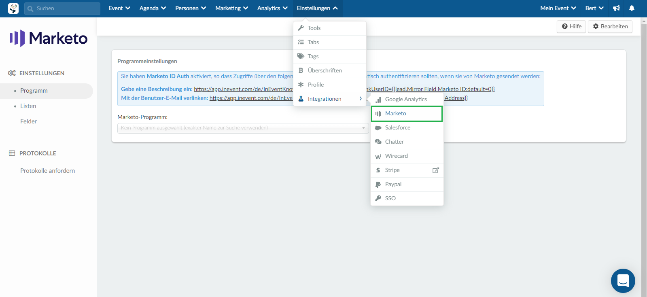This screenshot has width=647, height=297.
Task: Expand the Marketing menu
Action: (231, 8)
